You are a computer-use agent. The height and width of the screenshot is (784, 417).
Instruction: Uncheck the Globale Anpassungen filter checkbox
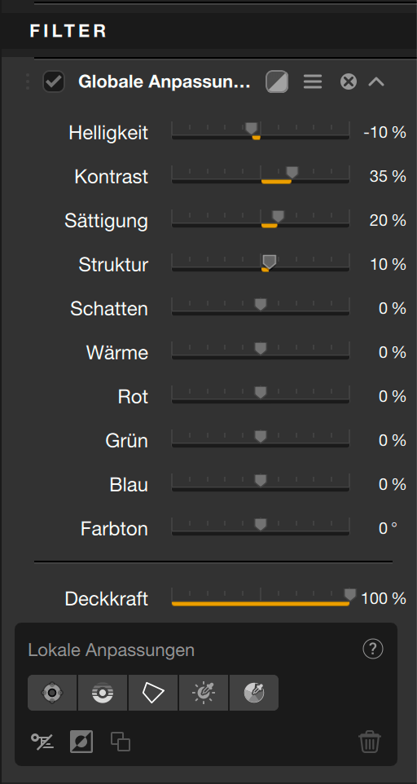coord(54,81)
